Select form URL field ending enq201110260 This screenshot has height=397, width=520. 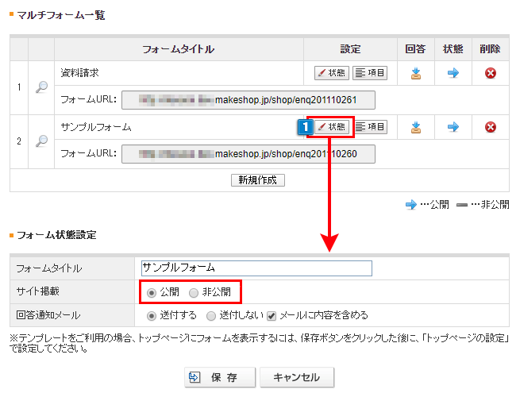tap(248, 154)
